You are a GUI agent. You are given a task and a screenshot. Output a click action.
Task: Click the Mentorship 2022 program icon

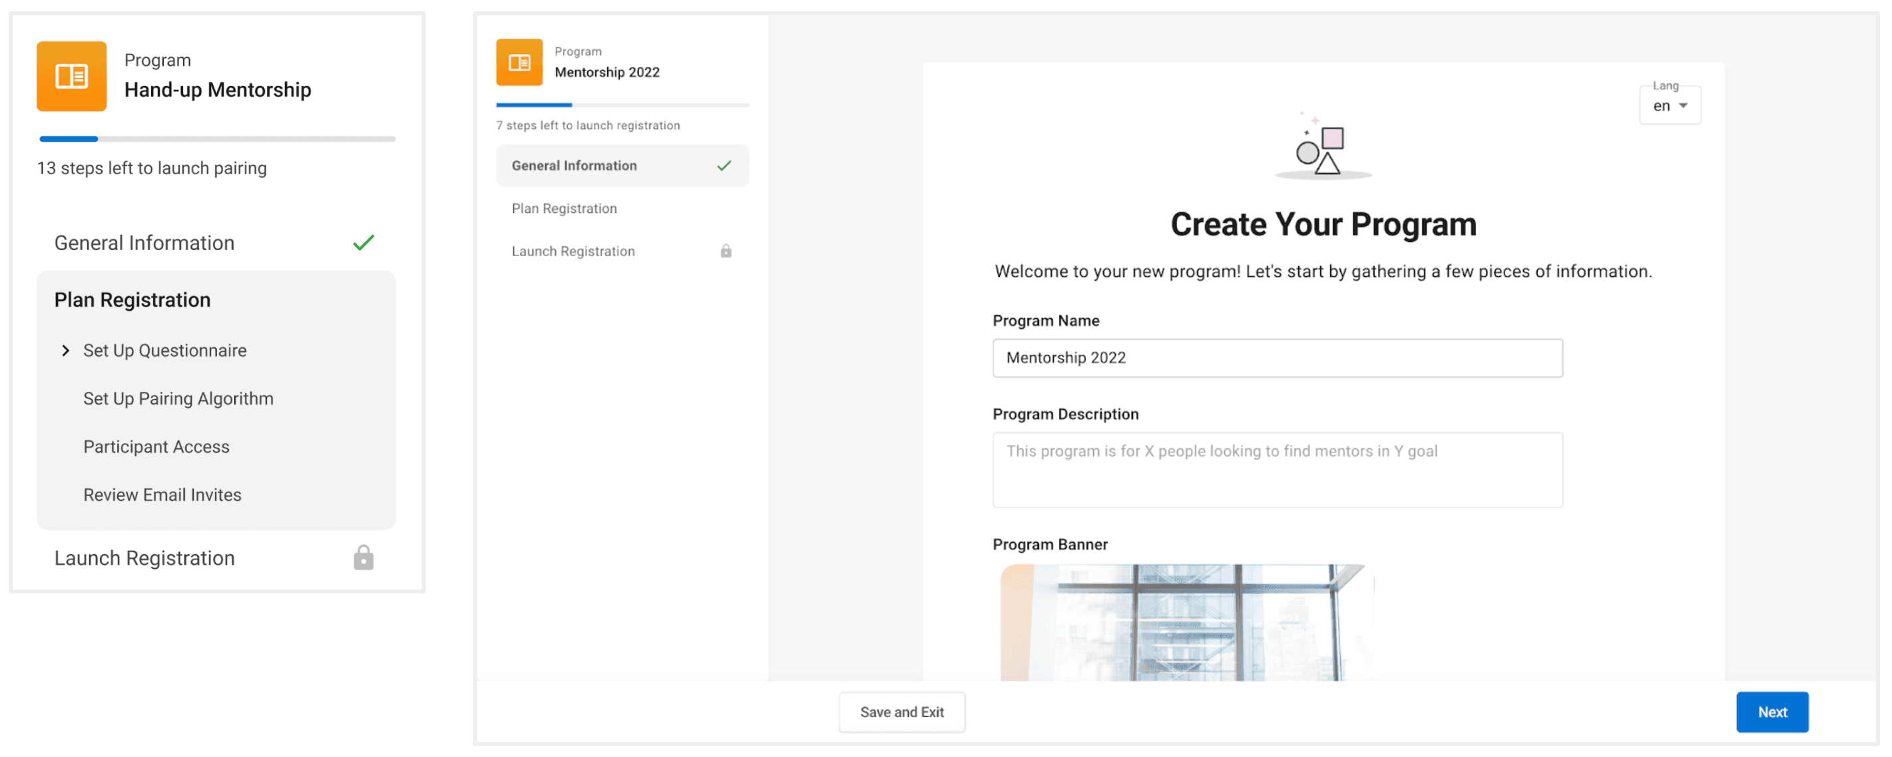[x=519, y=63]
